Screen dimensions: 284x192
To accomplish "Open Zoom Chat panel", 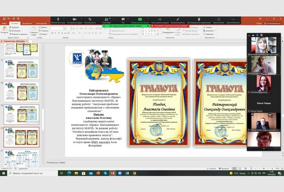I will click(122, 21).
